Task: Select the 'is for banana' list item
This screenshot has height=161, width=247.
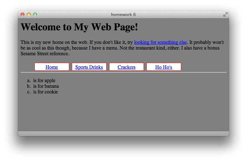Action: (x=46, y=86)
